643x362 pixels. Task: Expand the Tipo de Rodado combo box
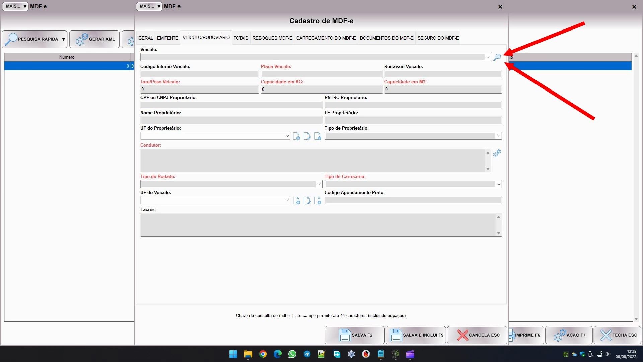pos(319,184)
